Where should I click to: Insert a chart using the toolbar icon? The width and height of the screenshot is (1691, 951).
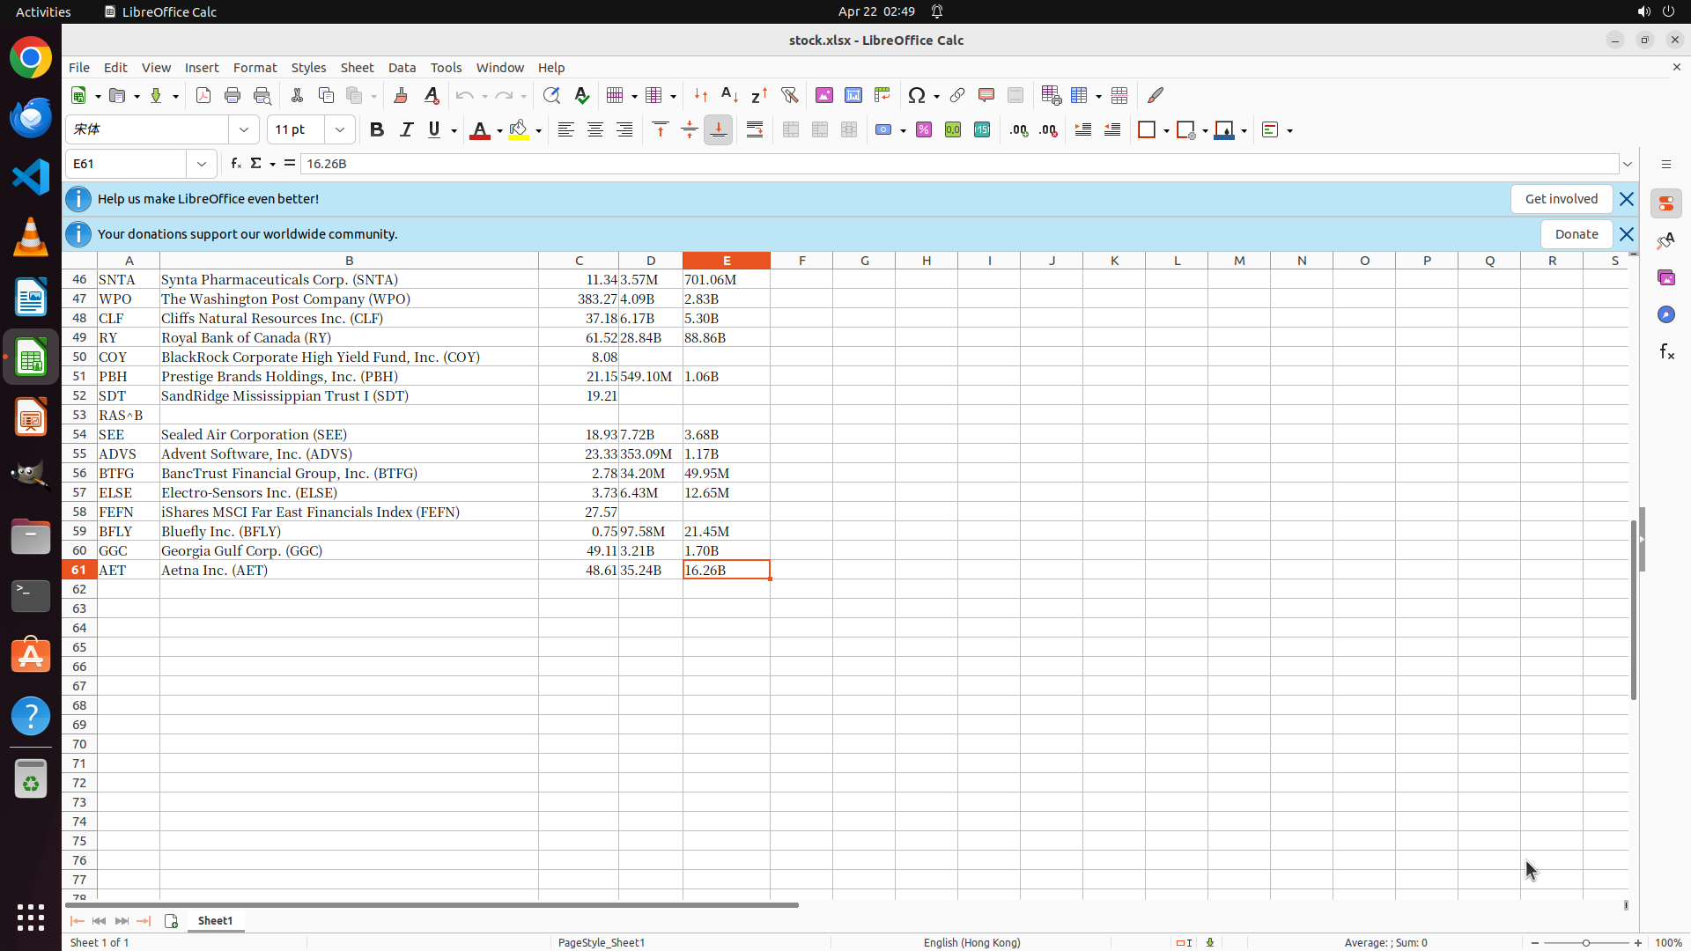(853, 95)
